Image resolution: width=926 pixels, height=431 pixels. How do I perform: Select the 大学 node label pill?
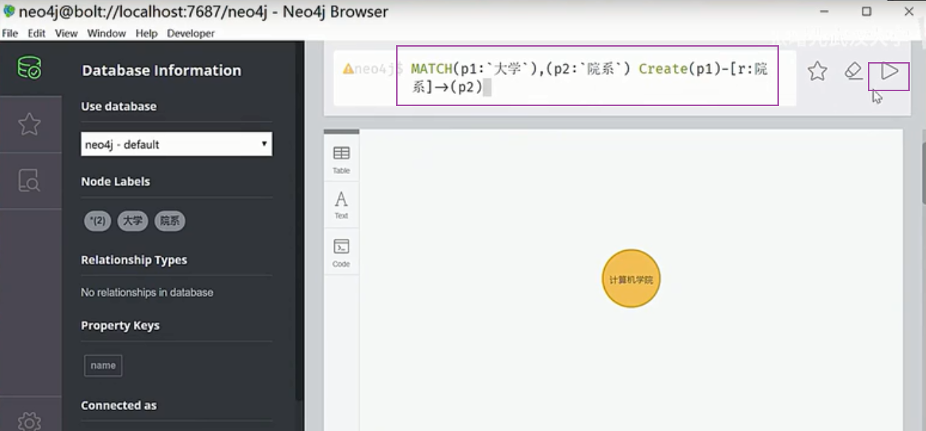[133, 220]
